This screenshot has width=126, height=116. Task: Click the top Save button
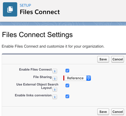103,59
